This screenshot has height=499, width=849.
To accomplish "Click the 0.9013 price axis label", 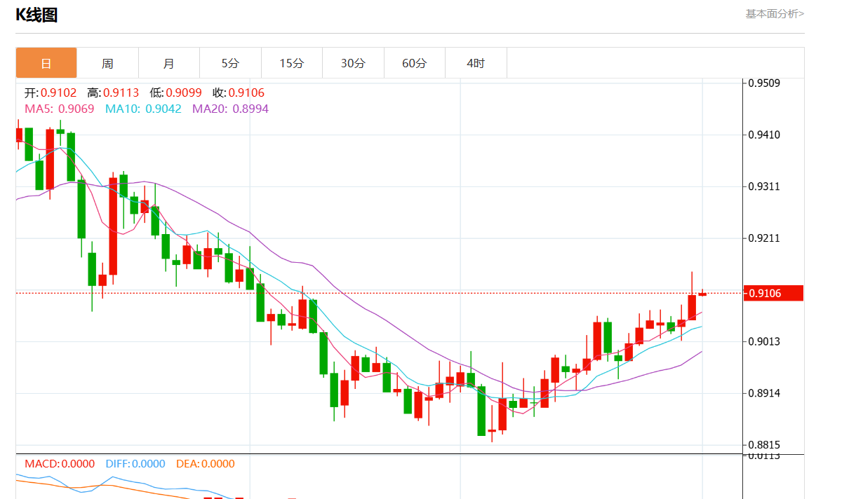I will point(764,342).
